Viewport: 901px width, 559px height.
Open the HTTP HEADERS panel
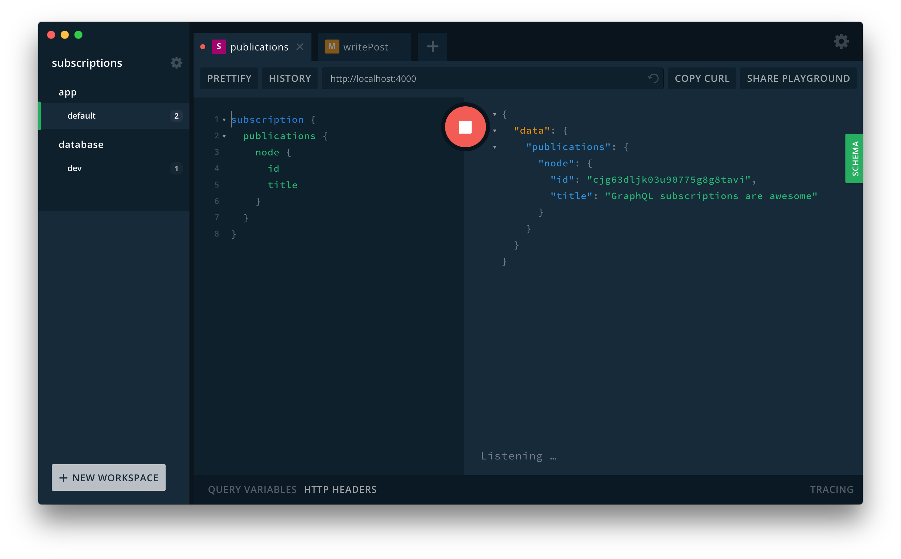click(340, 489)
